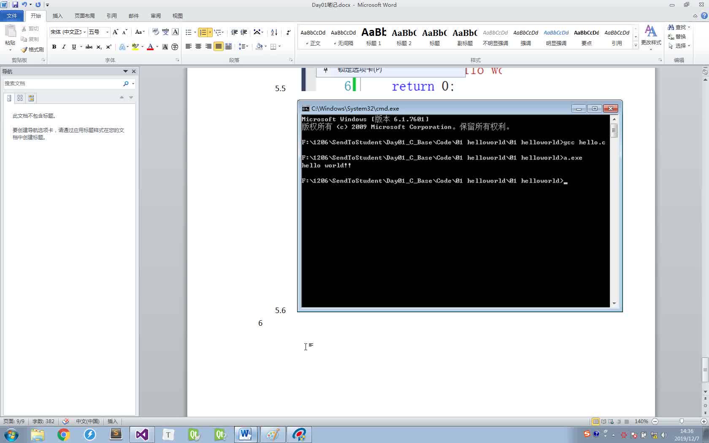Open the font size dropdown (五号)
This screenshot has width=709, height=443.
107,32
